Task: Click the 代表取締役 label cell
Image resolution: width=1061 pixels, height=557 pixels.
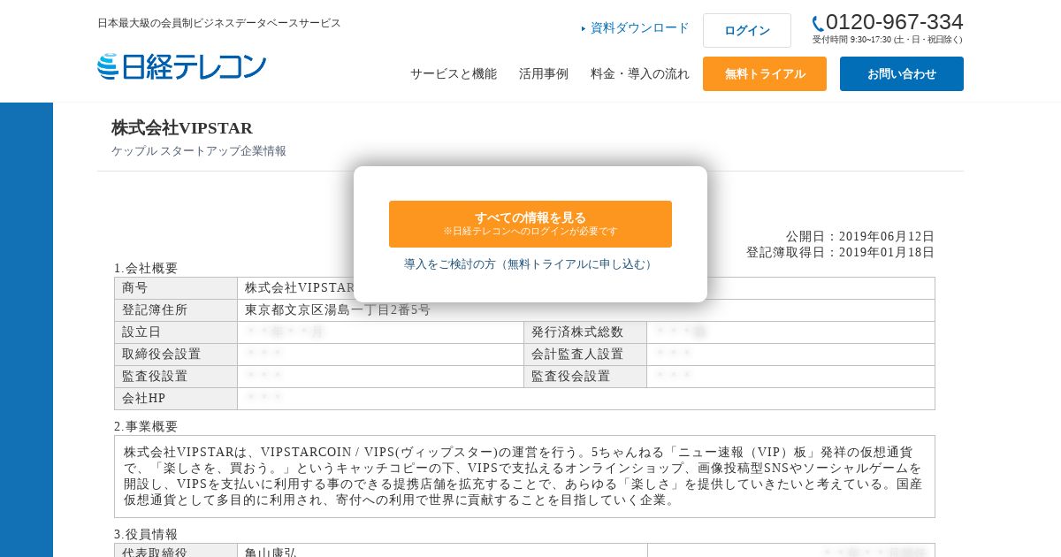Action: click(176, 551)
